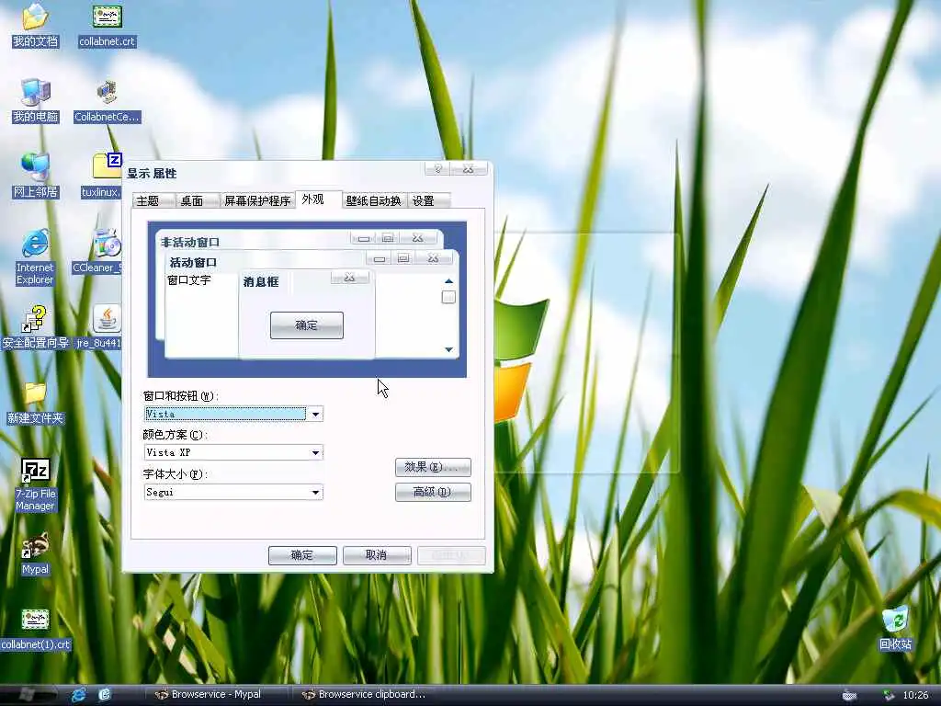
Task: Select the CollabnetCe... desktop icon
Action: [x=107, y=101]
